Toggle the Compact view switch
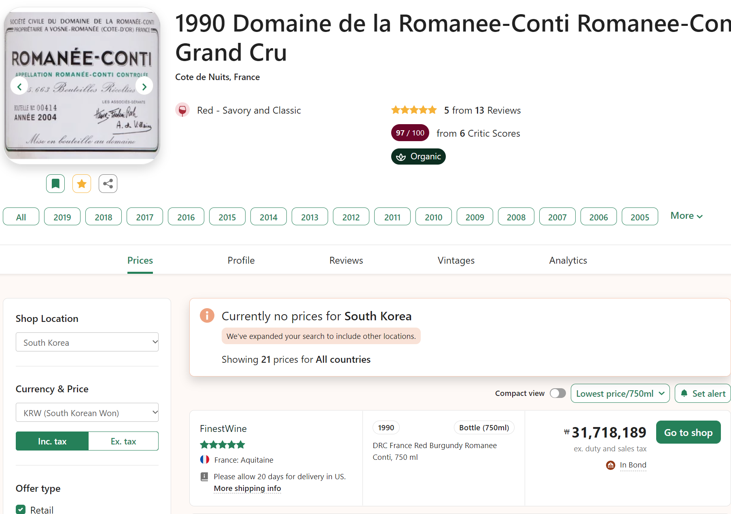This screenshot has width=731, height=514. pos(557,393)
